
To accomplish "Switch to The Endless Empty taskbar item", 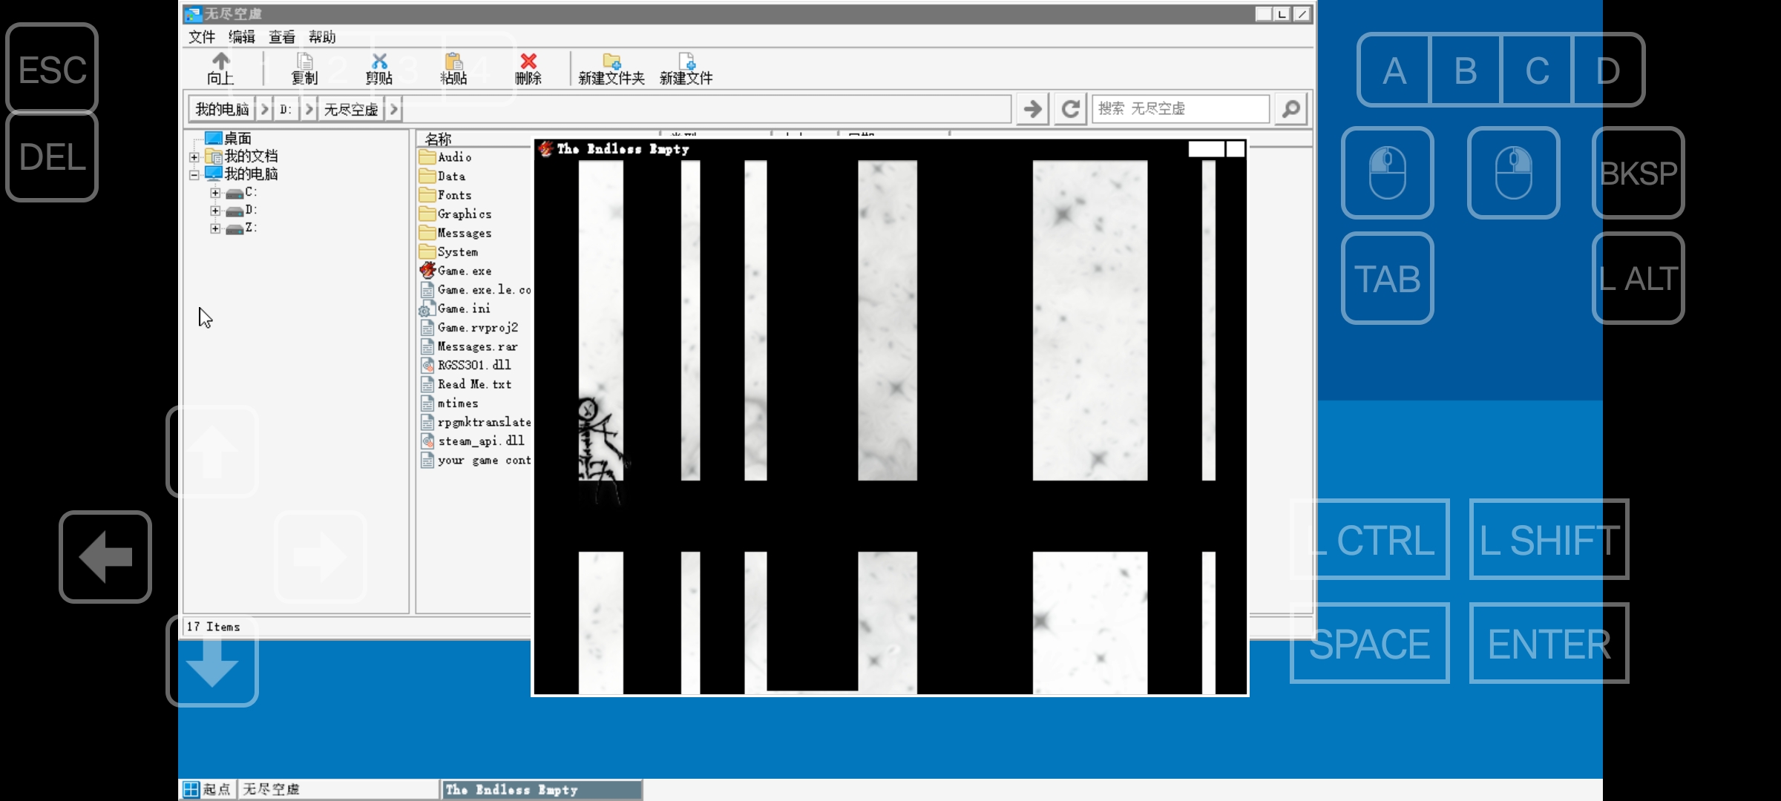I will pos(542,790).
